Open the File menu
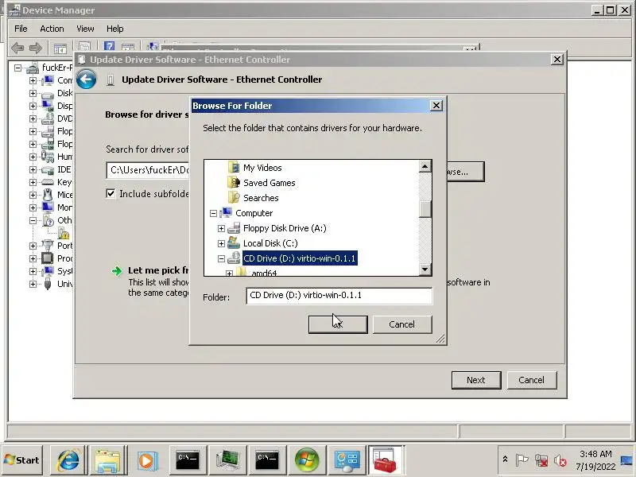 [x=21, y=29]
